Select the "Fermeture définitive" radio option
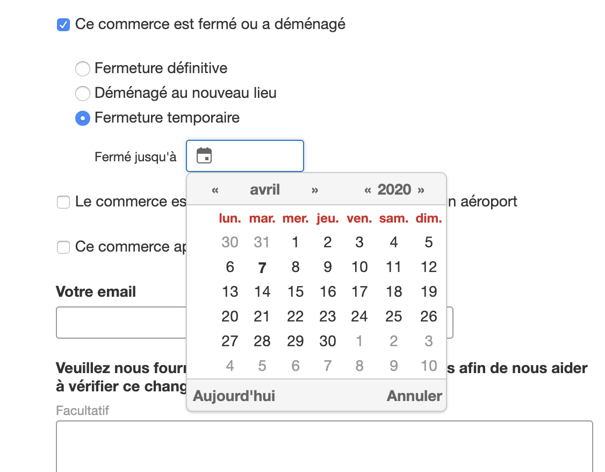 83,69
